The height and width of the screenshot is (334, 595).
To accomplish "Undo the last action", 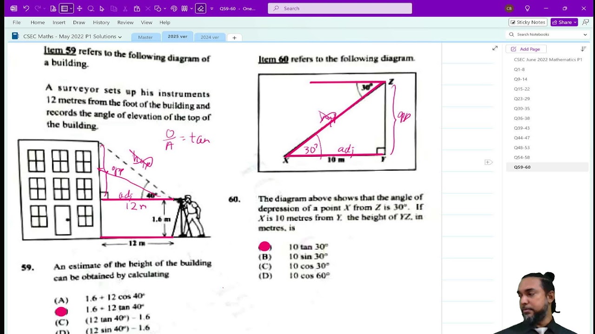I will 26,8.
